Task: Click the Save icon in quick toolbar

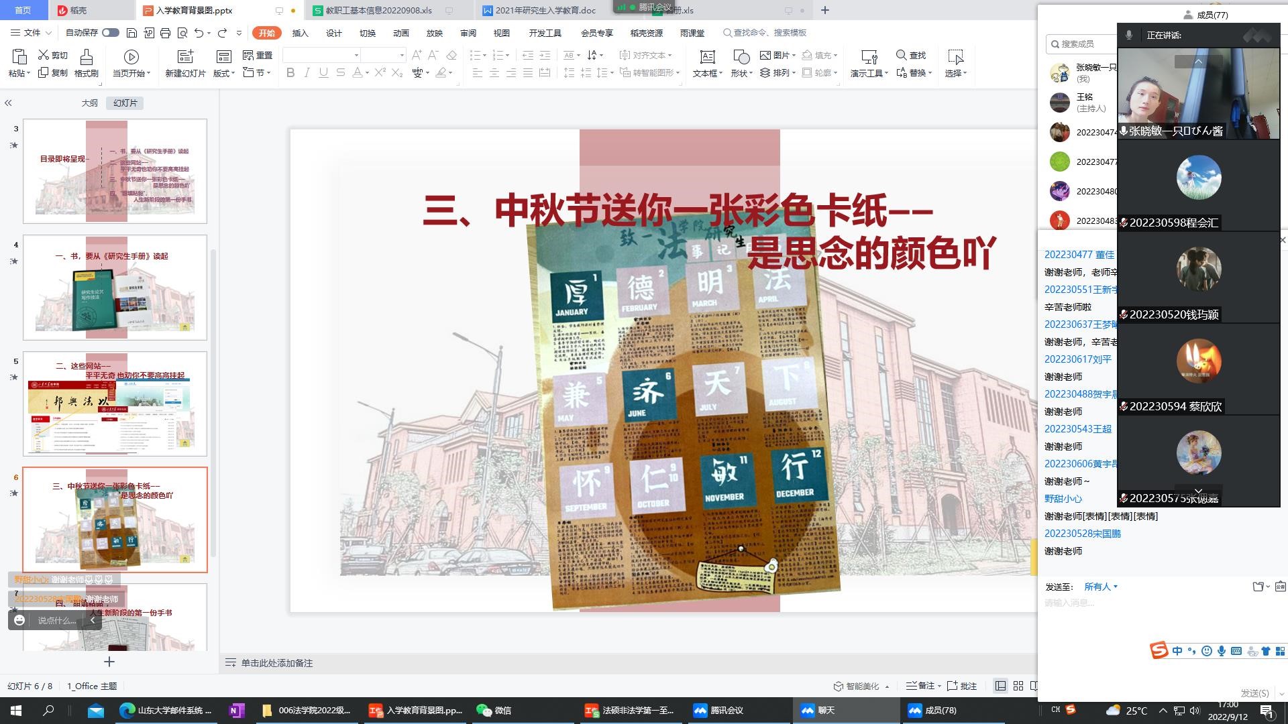Action: 131,33
